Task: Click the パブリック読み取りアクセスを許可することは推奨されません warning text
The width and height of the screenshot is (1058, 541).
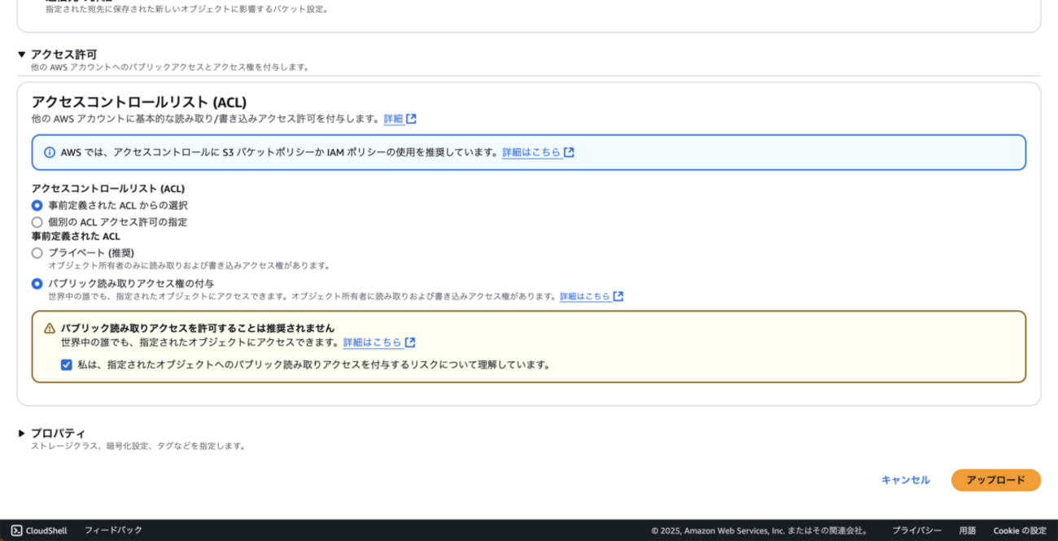Action: click(x=198, y=328)
